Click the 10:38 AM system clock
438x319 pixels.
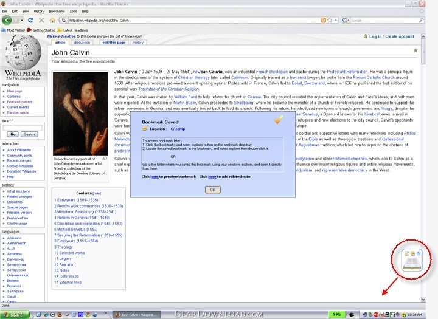(x=415, y=315)
